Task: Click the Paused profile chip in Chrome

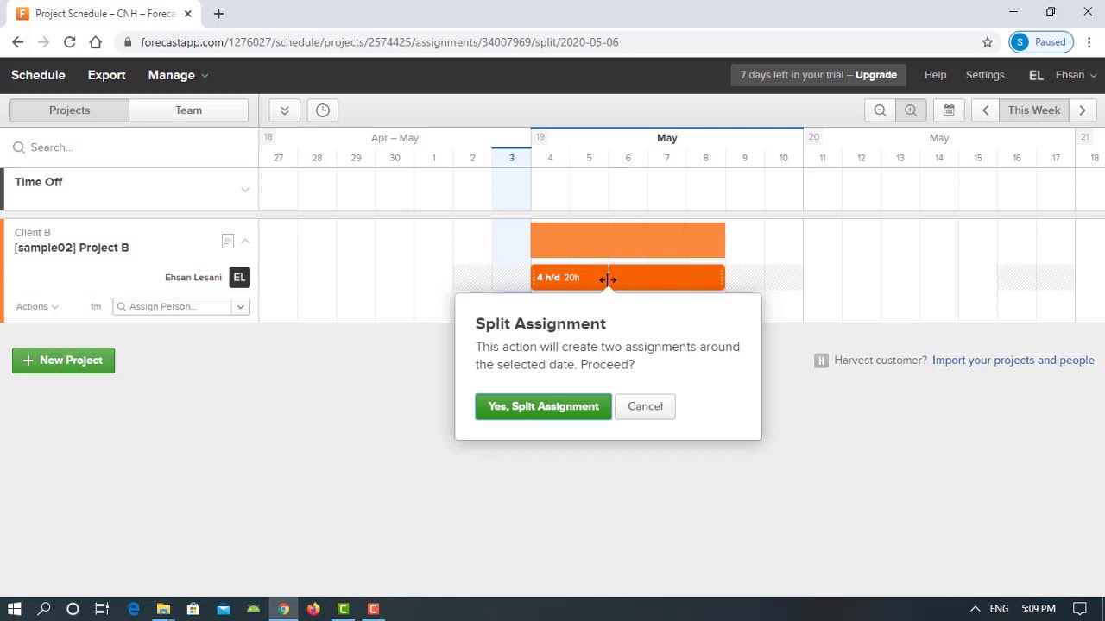Action: (x=1042, y=42)
